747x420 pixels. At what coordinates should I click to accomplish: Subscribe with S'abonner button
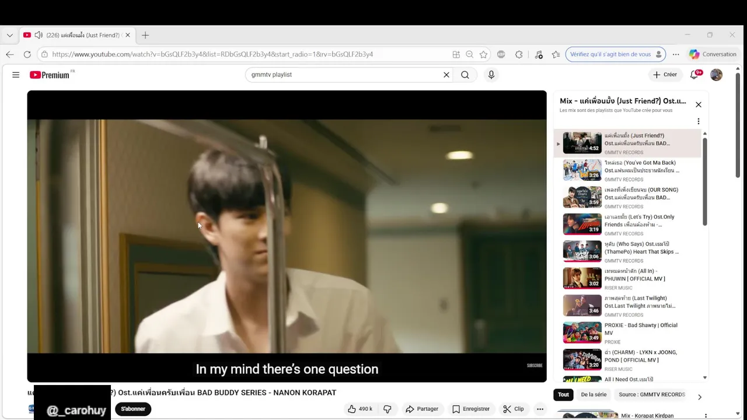pyautogui.click(x=133, y=409)
